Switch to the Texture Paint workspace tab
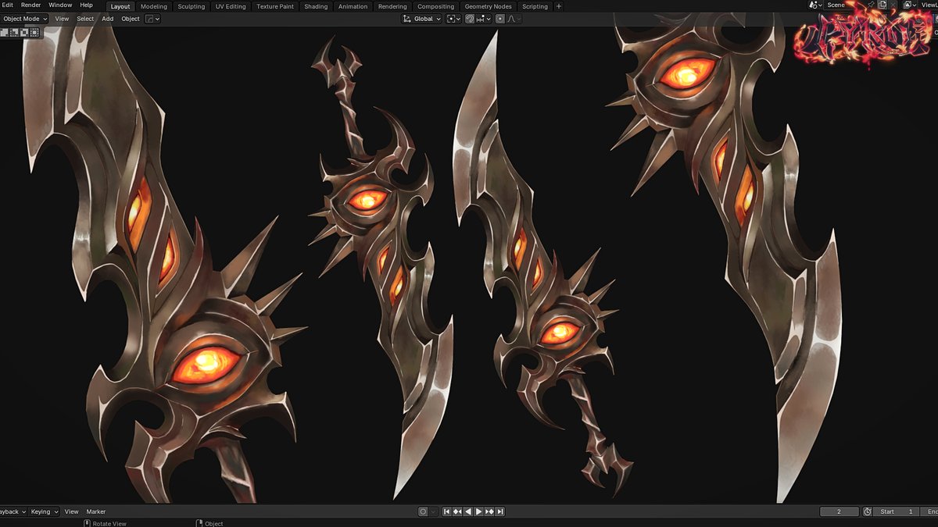The width and height of the screenshot is (938, 527). click(275, 6)
